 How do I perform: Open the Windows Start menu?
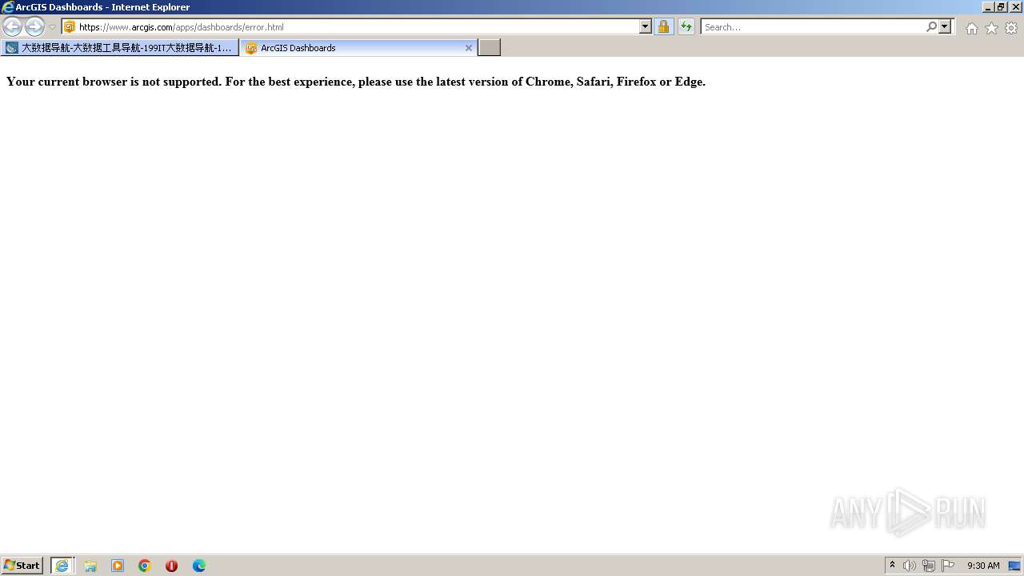(x=22, y=566)
